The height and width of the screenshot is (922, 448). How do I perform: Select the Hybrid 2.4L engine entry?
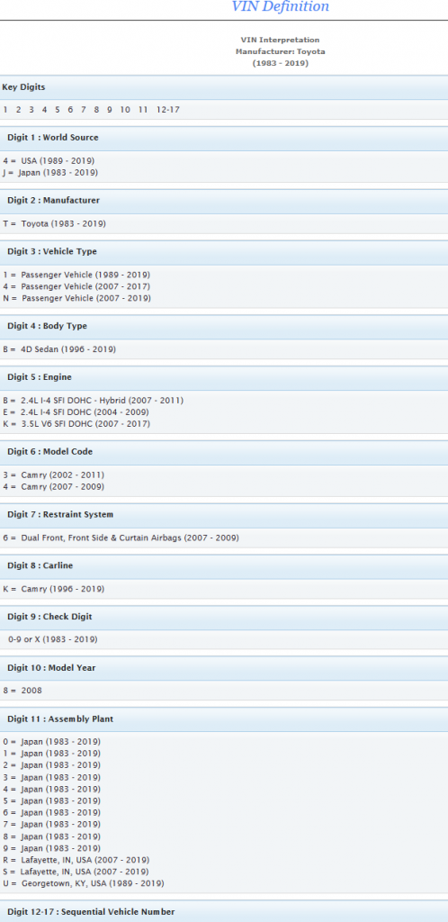coord(93,401)
